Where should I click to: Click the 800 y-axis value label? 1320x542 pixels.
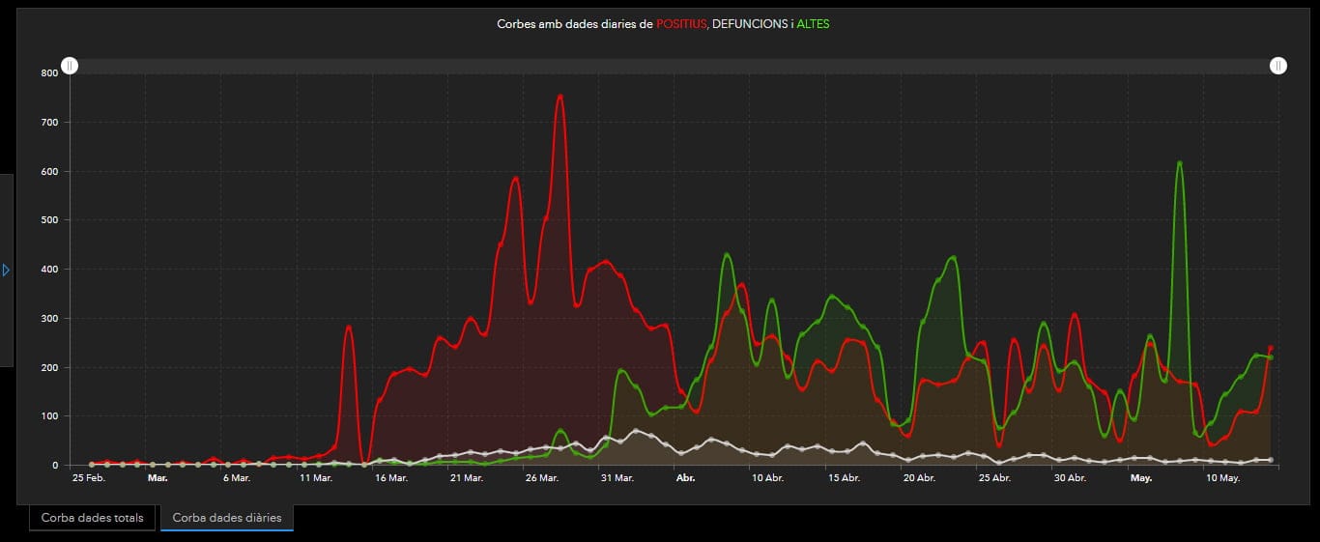coord(48,73)
